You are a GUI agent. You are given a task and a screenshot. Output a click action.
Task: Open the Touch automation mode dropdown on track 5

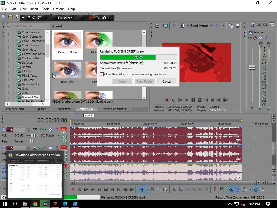point(58,135)
